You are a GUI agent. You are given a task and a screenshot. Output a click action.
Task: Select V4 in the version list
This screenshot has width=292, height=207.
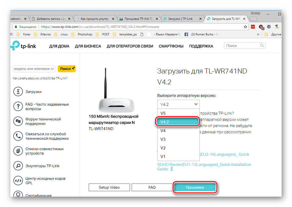click(178, 130)
